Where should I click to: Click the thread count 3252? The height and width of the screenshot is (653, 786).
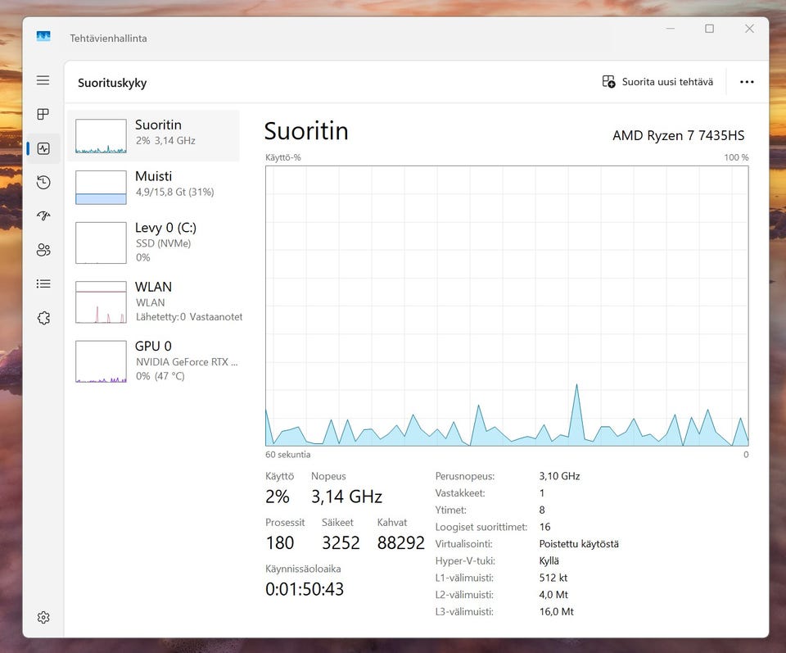click(x=341, y=542)
